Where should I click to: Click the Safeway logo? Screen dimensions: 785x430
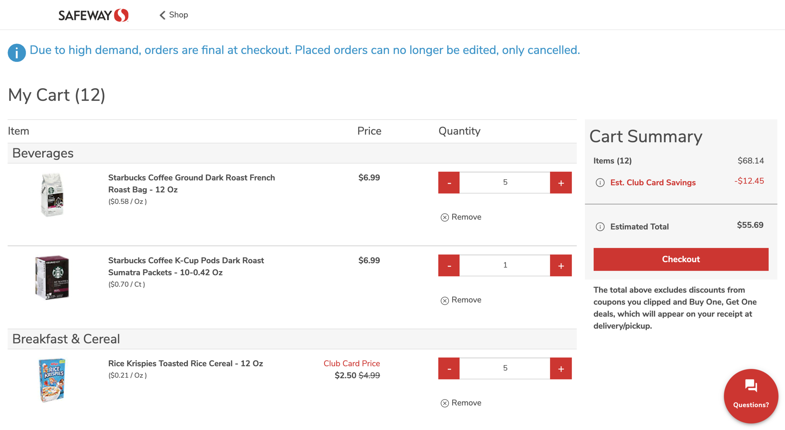click(x=93, y=15)
